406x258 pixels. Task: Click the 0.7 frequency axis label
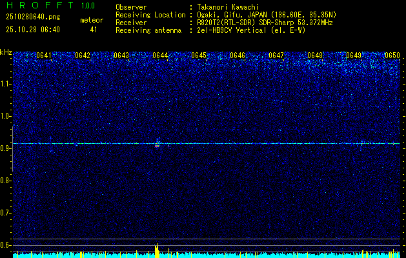pyautogui.click(x=6, y=212)
